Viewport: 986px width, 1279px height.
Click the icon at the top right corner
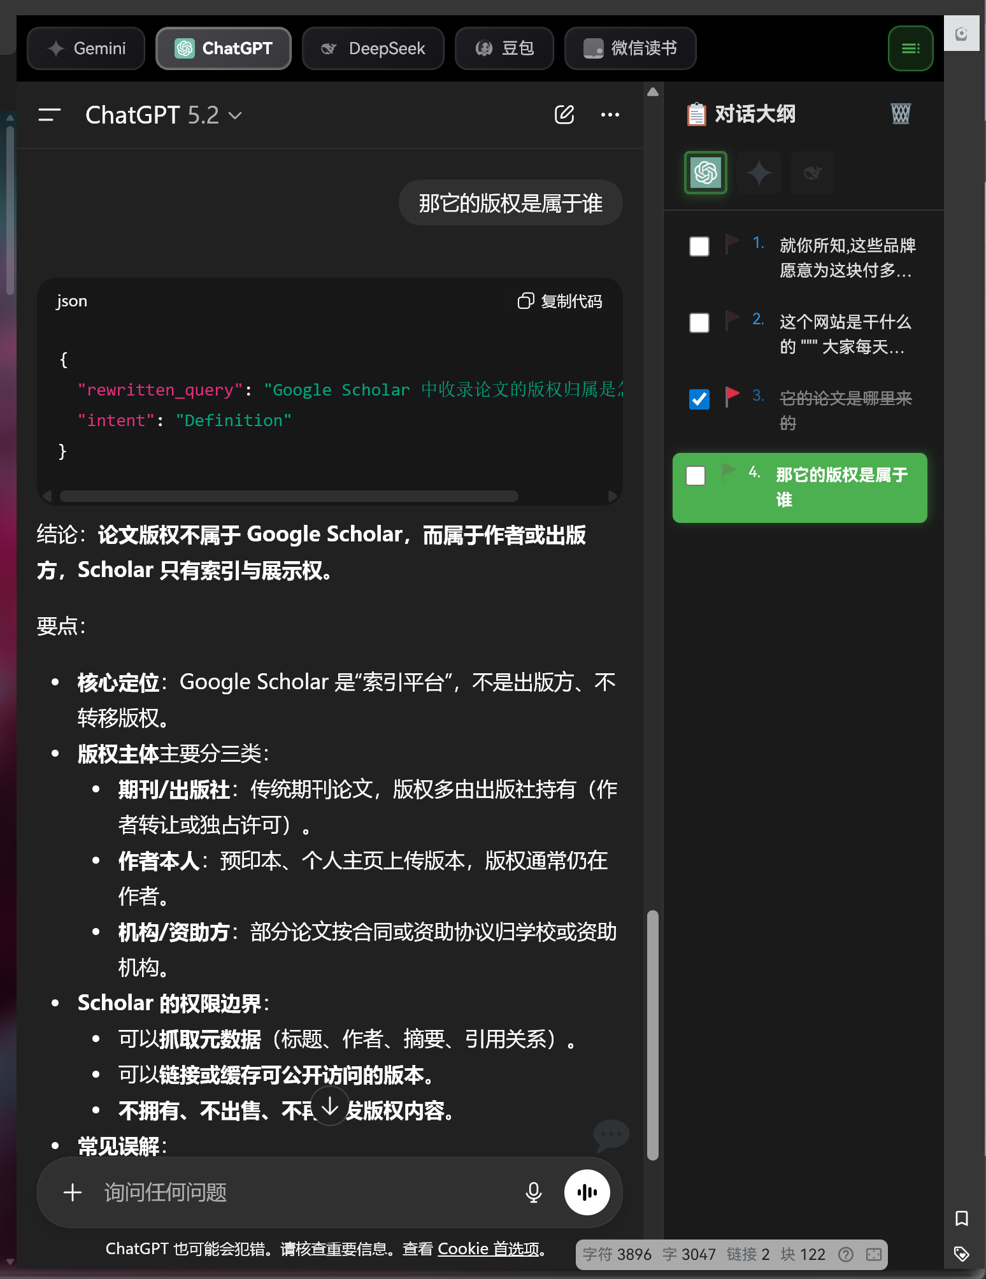coord(962,34)
